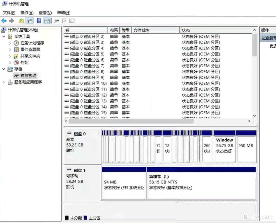The width and height of the screenshot is (276, 223).
Task: Click the horizontal scrollbar left arrow
Action: tap(66, 121)
